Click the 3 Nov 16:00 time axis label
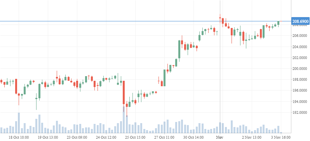 pyautogui.click(x=281, y=137)
